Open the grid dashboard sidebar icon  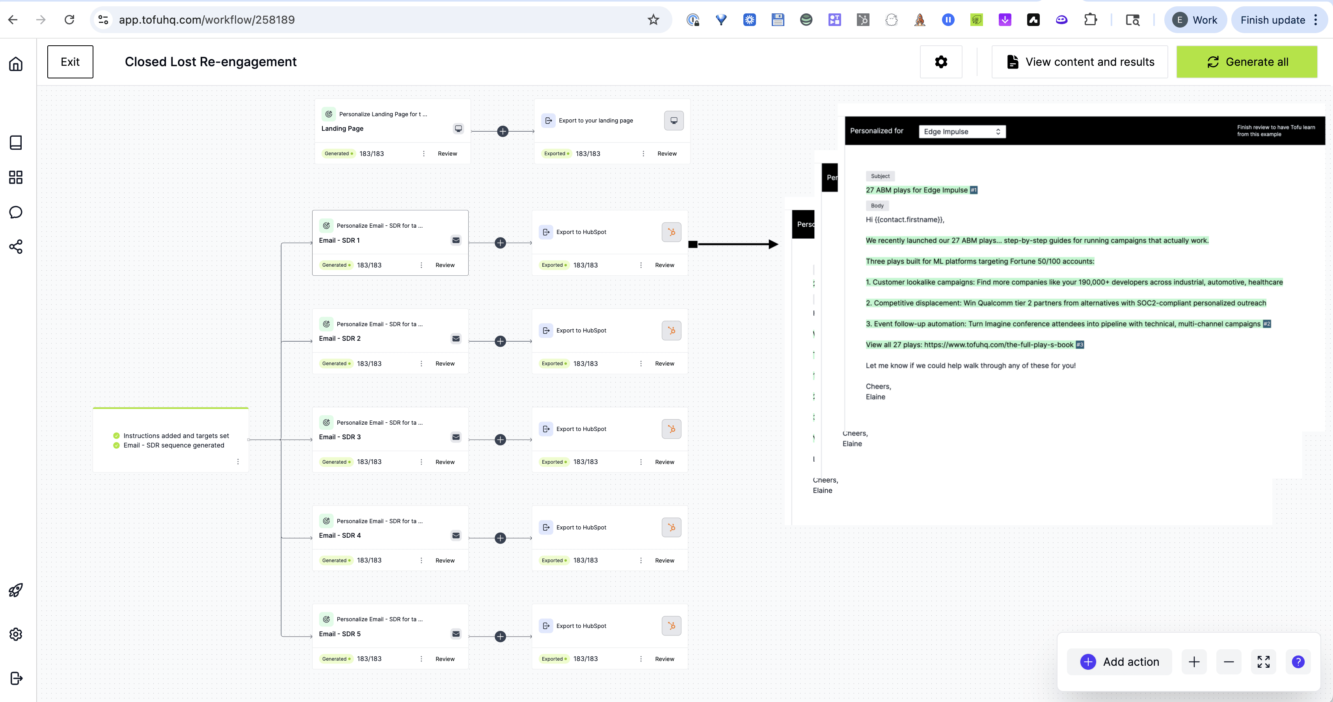15,177
